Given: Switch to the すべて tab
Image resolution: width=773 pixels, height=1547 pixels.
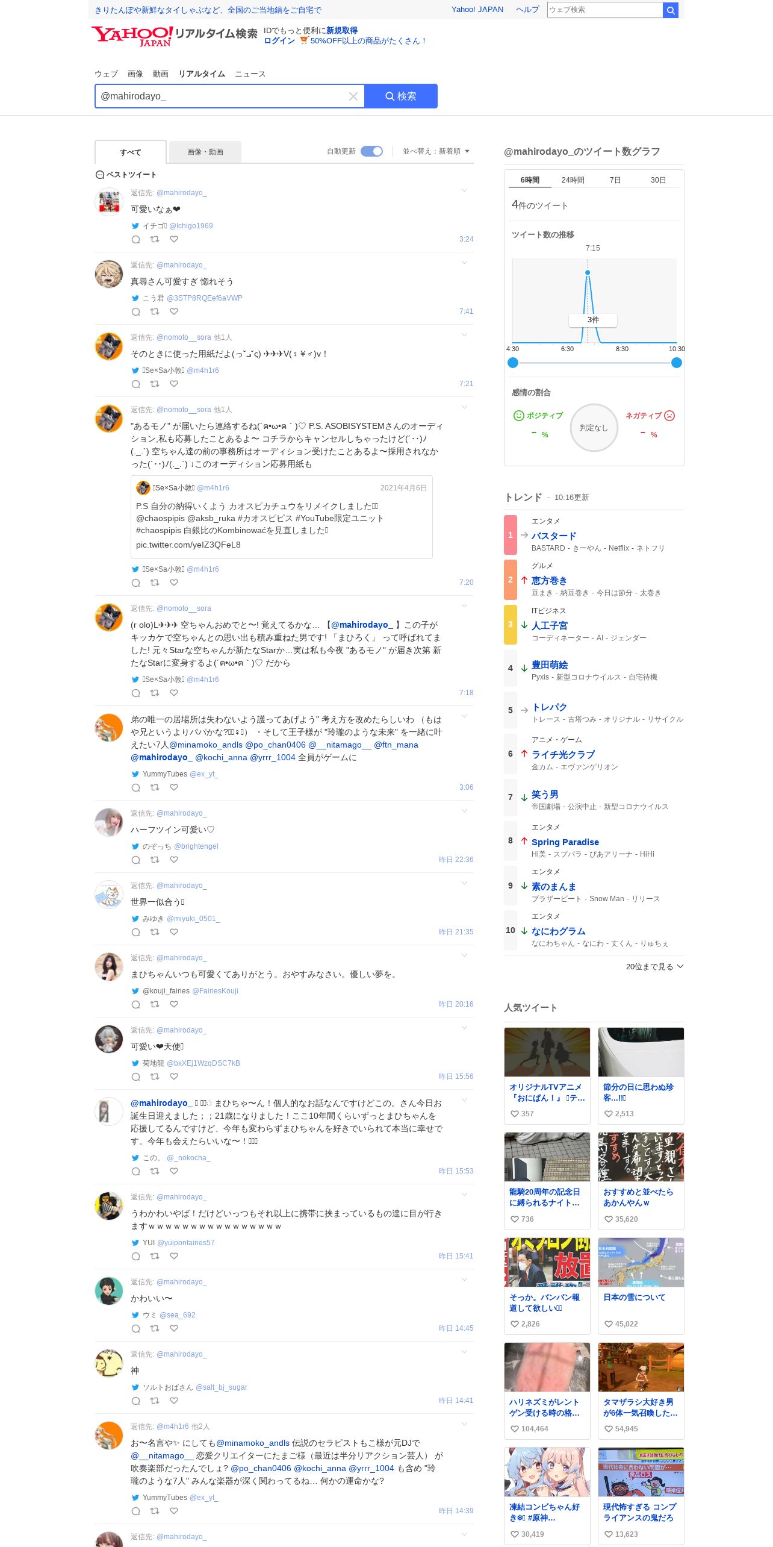Looking at the screenshot, I should click(131, 152).
